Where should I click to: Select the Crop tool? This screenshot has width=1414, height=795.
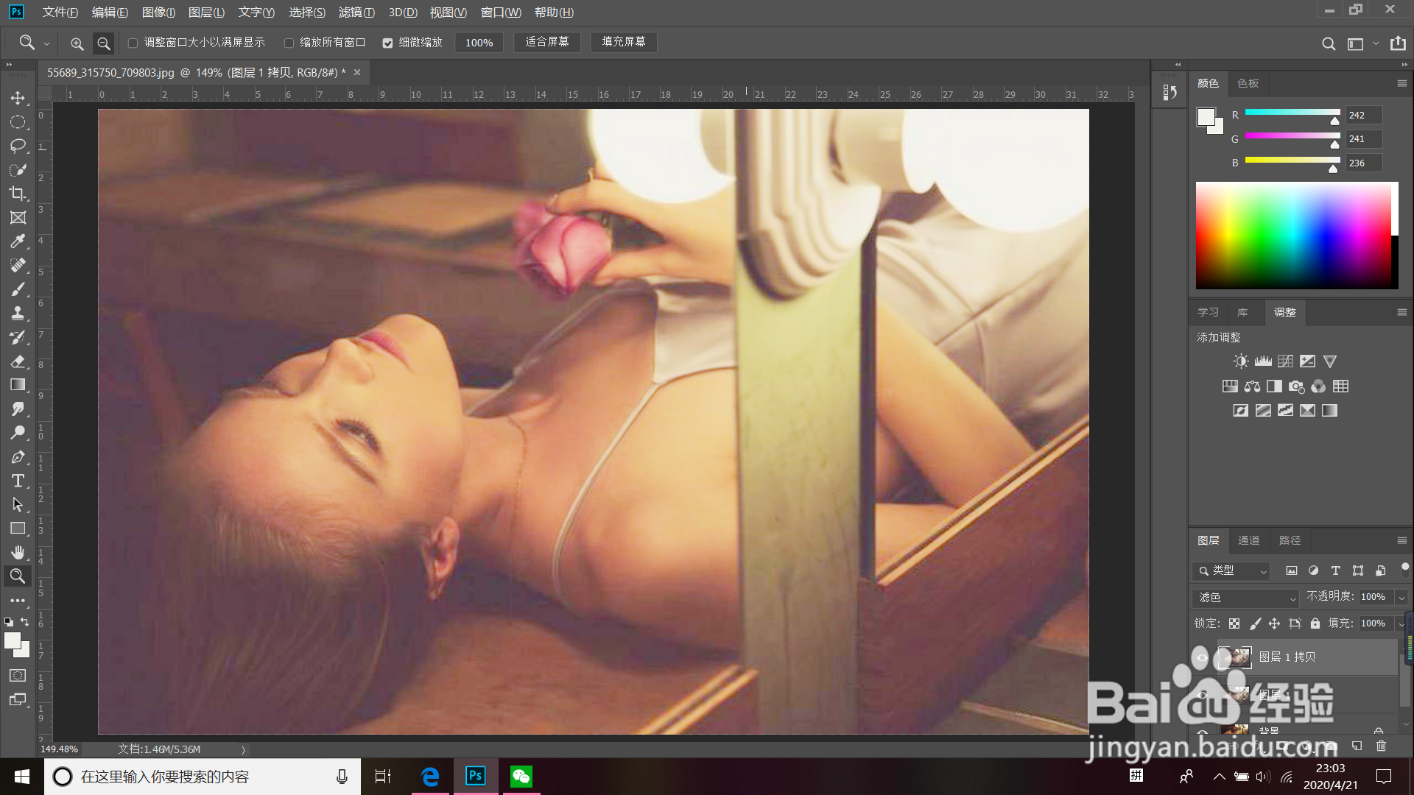click(x=18, y=194)
